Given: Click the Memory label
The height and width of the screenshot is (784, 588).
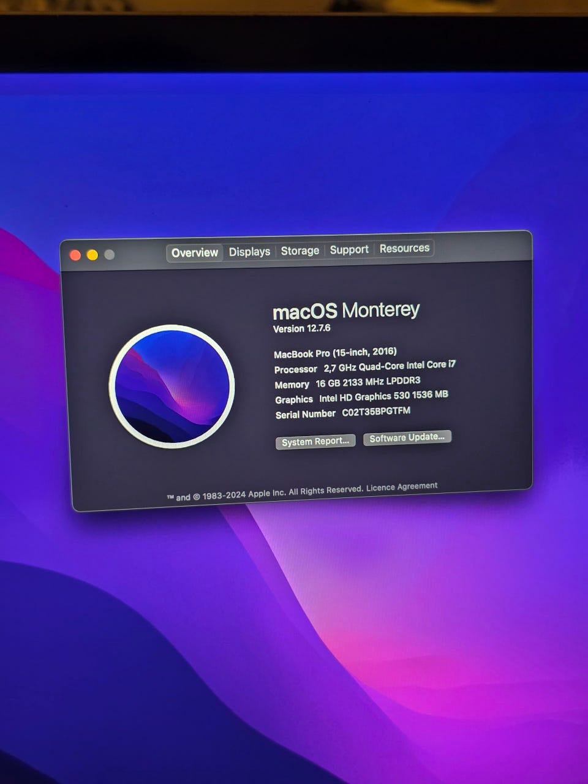Looking at the screenshot, I should click(292, 385).
